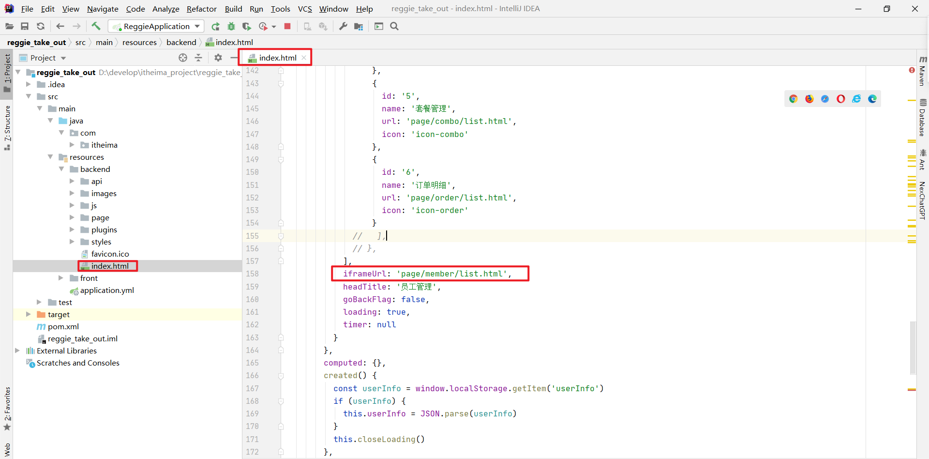The width and height of the screenshot is (929, 459).
Task: Click resources in breadcrumb path
Action: (139, 43)
